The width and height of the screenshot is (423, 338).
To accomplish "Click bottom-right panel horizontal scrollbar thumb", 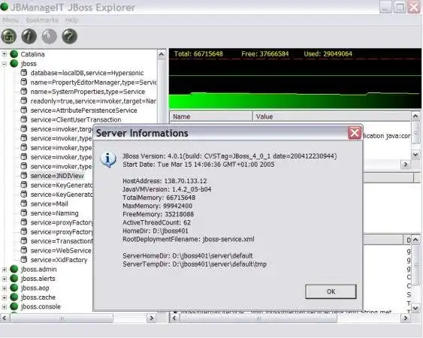I will [258, 318].
